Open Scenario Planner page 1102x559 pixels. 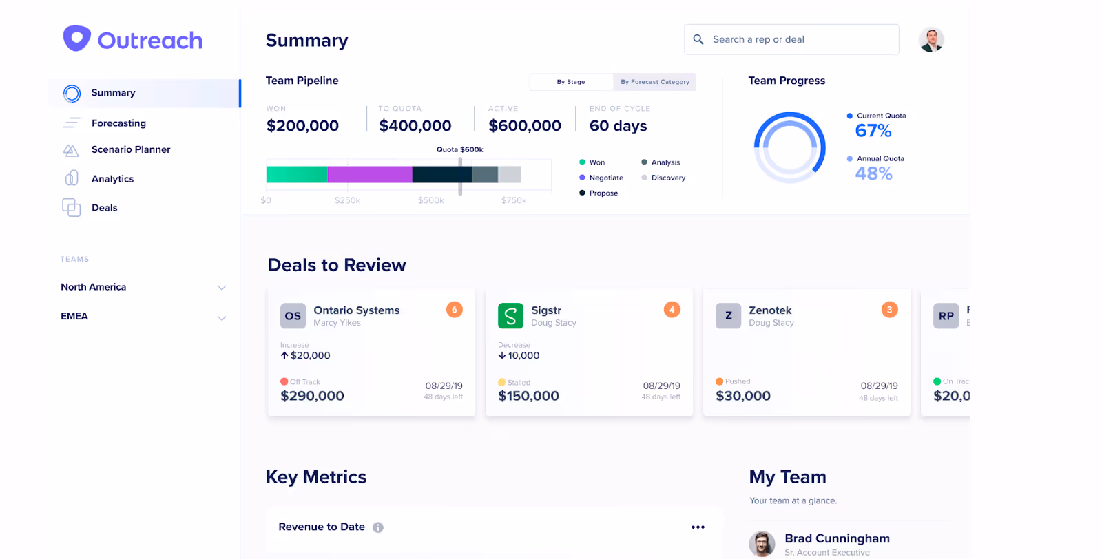pos(131,149)
